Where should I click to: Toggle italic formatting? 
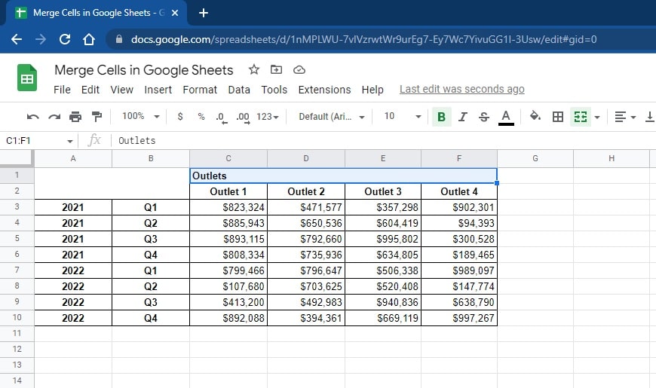[462, 117]
